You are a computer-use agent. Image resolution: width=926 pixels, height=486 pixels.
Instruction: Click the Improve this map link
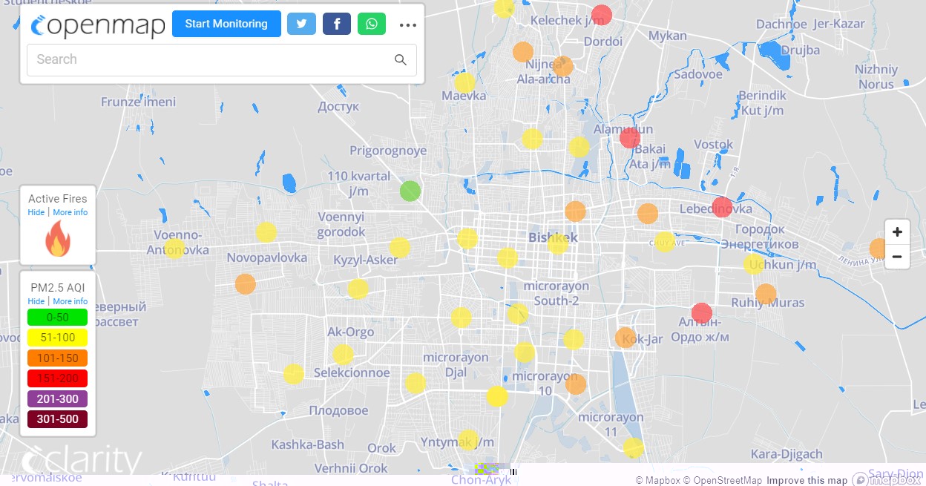[x=807, y=480]
